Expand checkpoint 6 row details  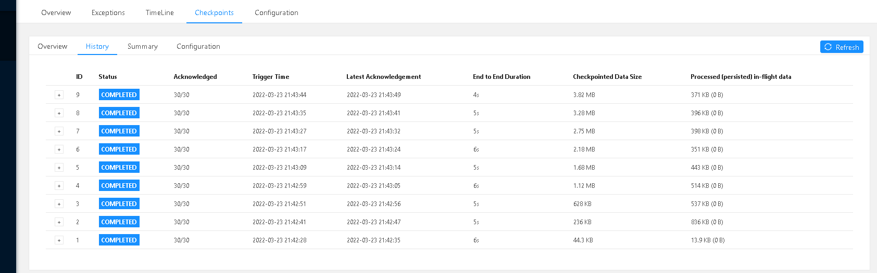[x=59, y=149]
